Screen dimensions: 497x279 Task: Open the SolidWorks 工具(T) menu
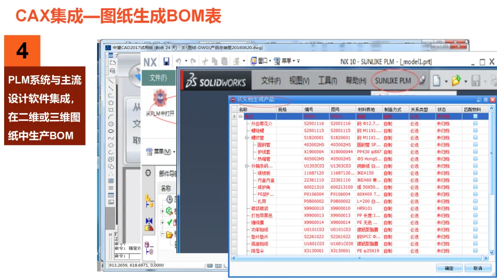point(328,81)
